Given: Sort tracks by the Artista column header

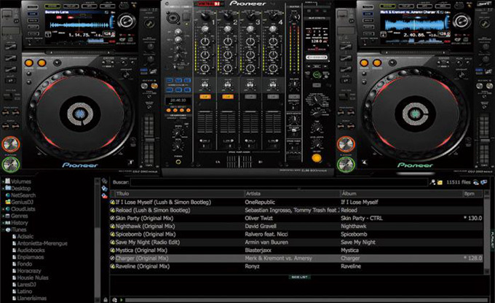Looking at the screenshot, I should click(292, 194).
